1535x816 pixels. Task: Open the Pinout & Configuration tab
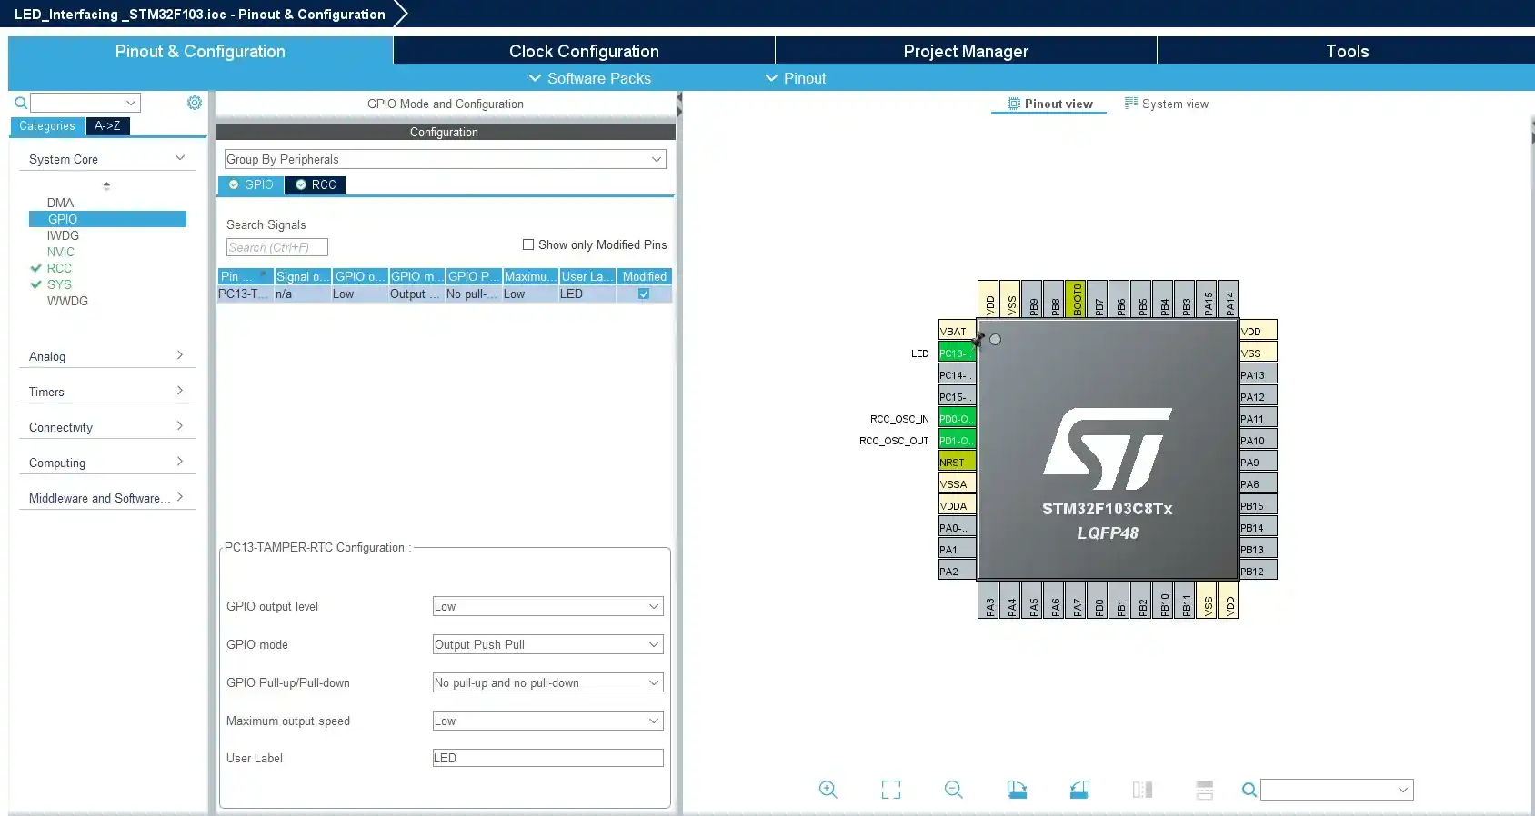pyautogui.click(x=200, y=51)
